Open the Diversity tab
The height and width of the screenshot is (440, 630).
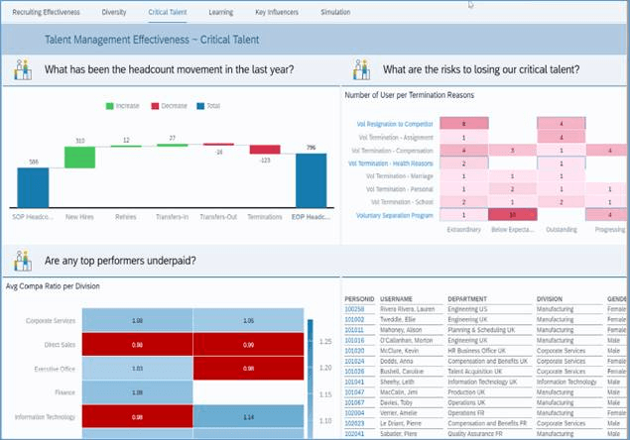(114, 13)
